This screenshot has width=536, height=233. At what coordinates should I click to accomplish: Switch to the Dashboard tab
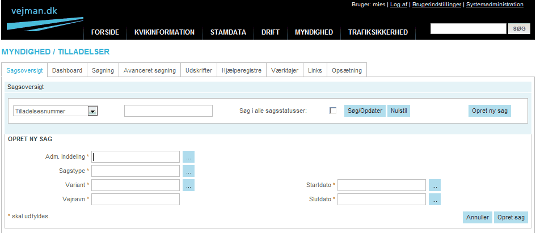click(x=67, y=71)
